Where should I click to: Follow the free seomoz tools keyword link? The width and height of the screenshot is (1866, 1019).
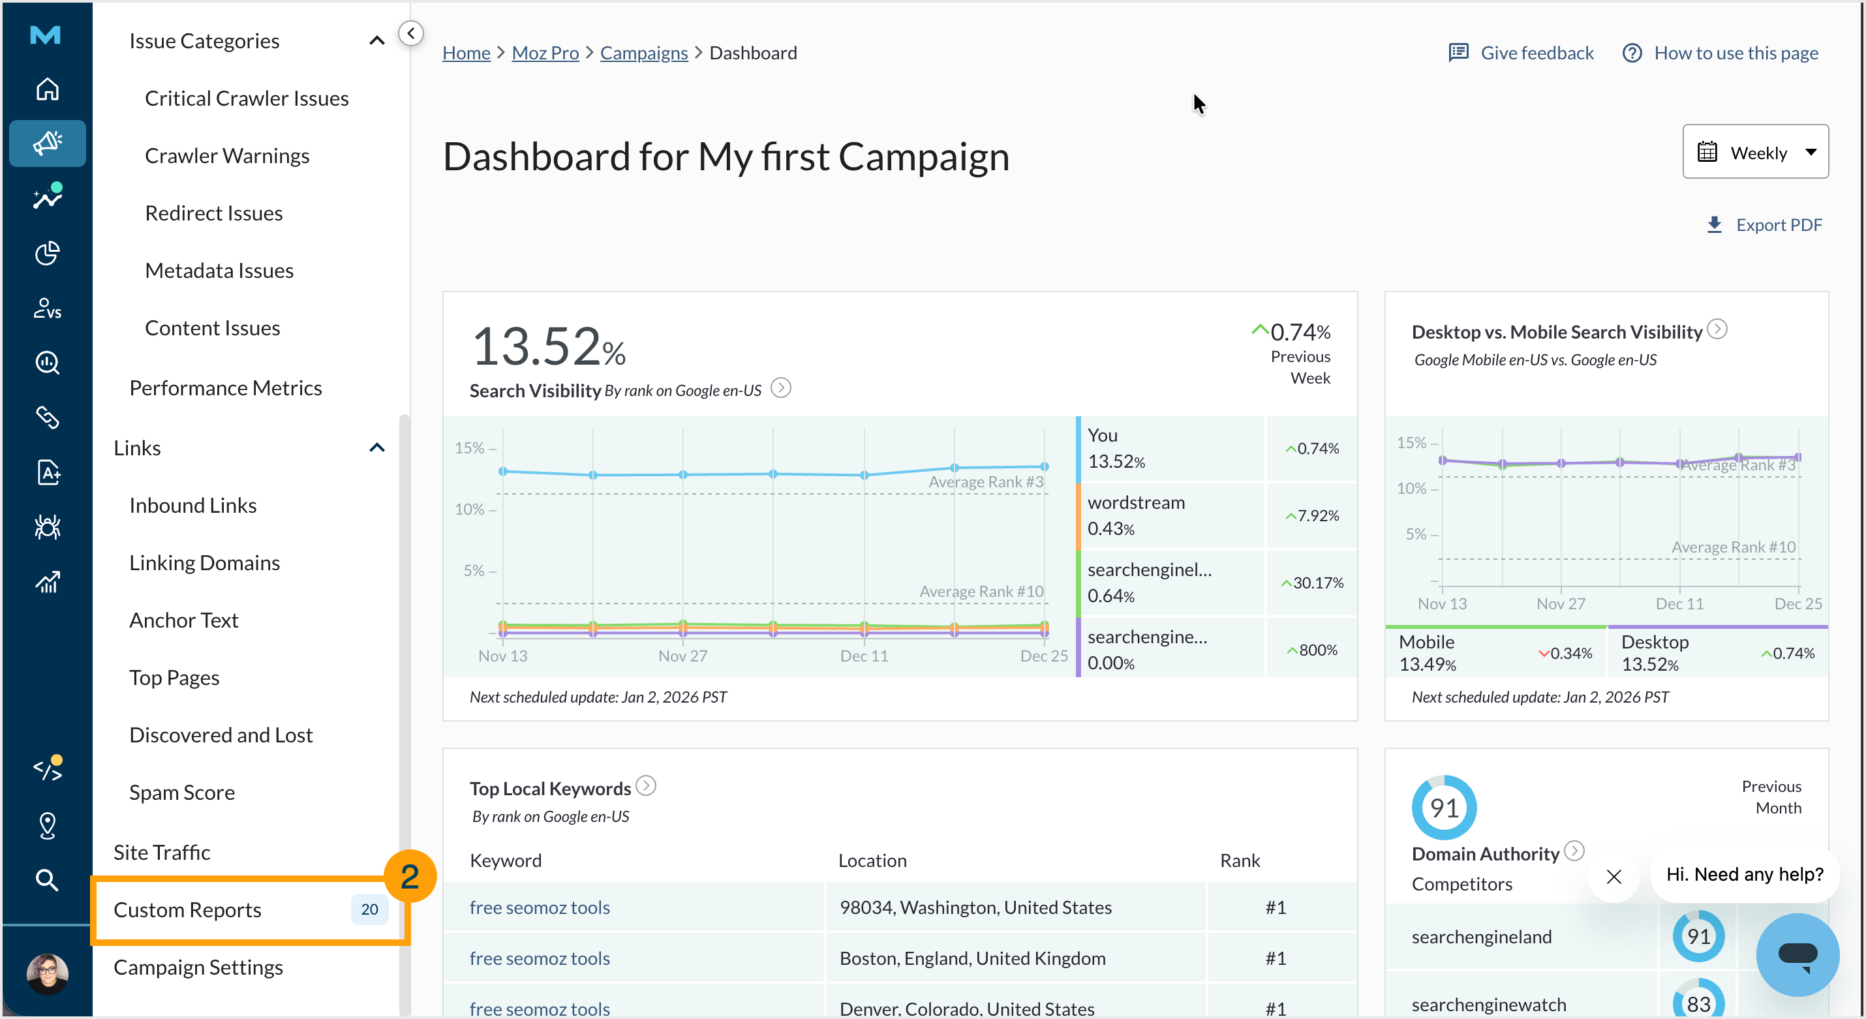click(x=539, y=907)
